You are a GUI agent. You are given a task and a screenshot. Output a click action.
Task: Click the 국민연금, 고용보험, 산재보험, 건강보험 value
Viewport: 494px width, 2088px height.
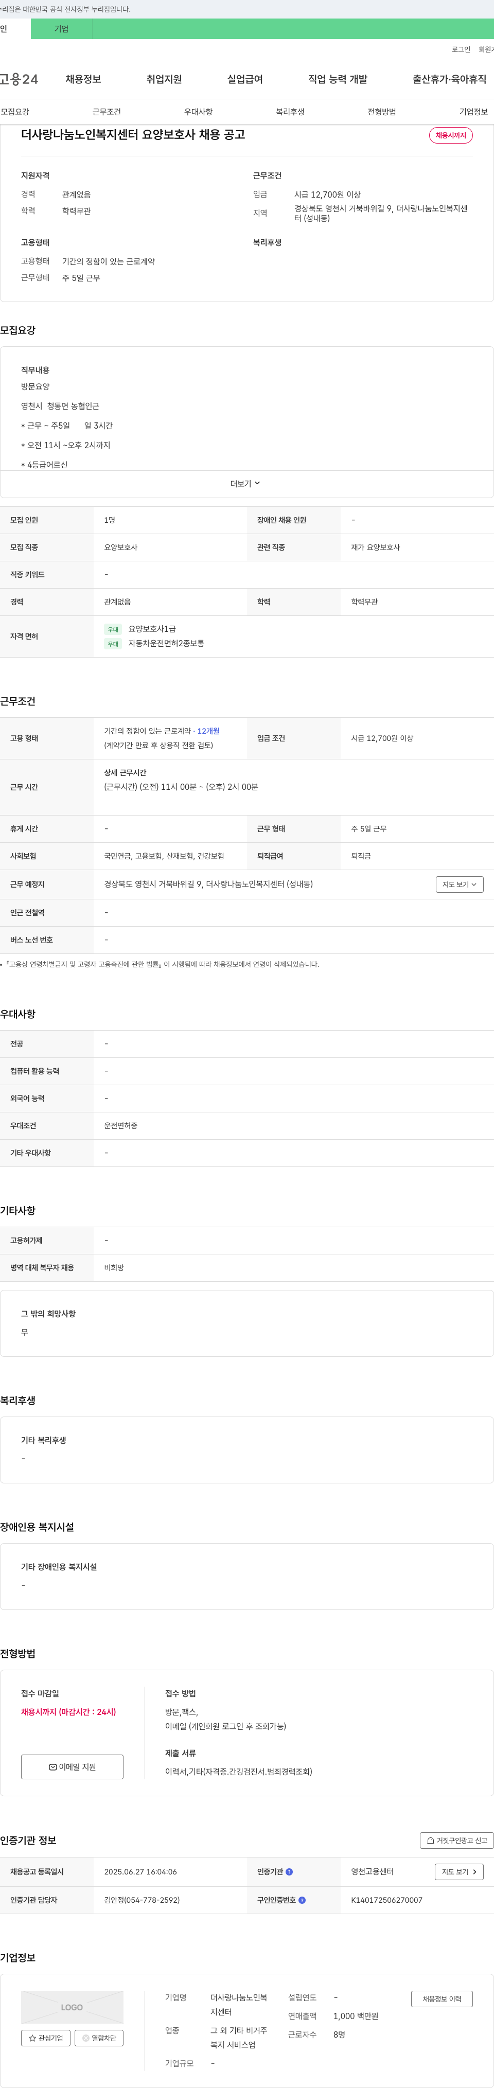164,856
